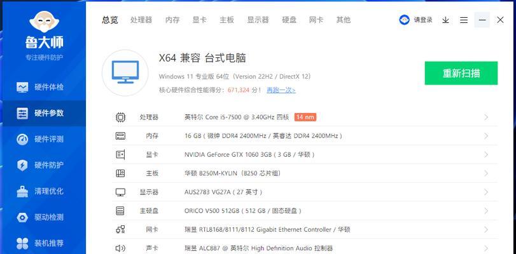This screenshot has width=516, height=254.
Task: Click the 显示器 monitor row icon
Action: point(120,192)
